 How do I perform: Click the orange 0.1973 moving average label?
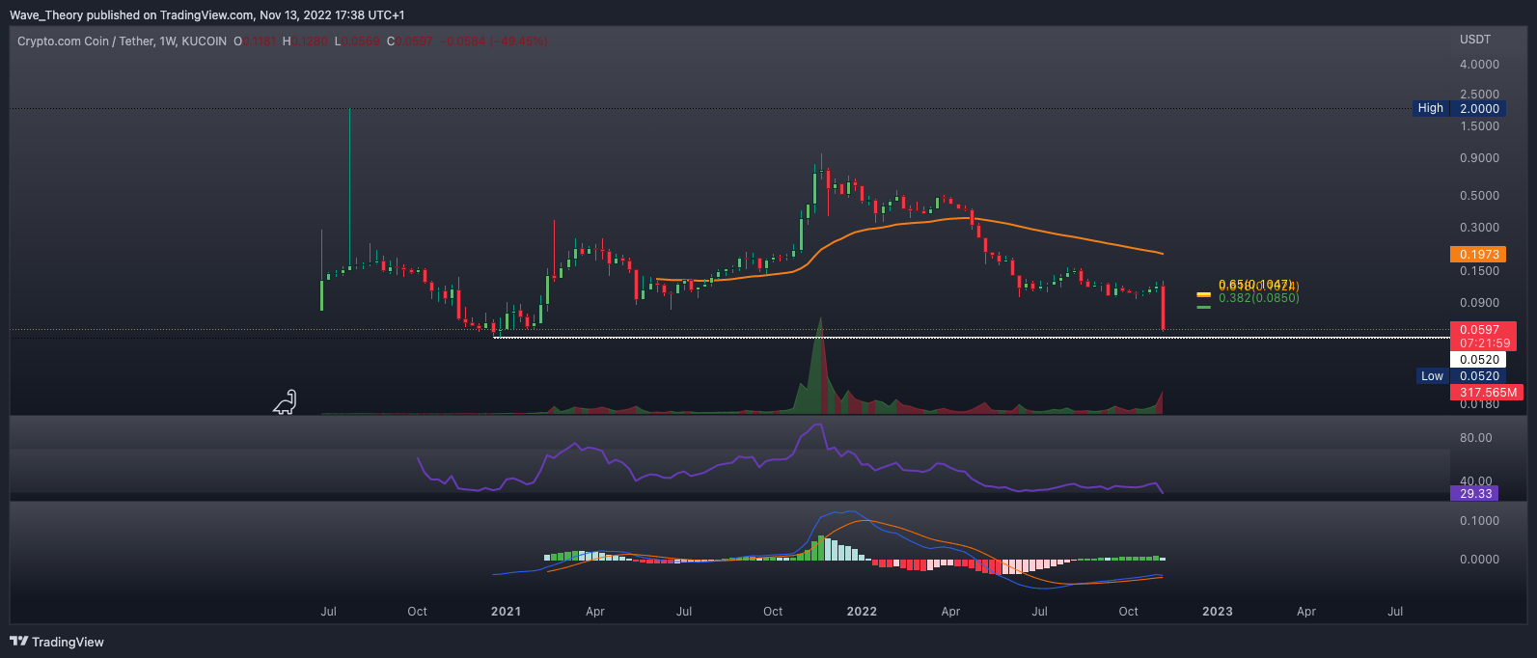[1478, 255]
